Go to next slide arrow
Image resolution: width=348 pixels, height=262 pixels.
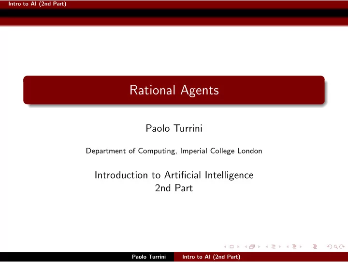click(238, 247)
